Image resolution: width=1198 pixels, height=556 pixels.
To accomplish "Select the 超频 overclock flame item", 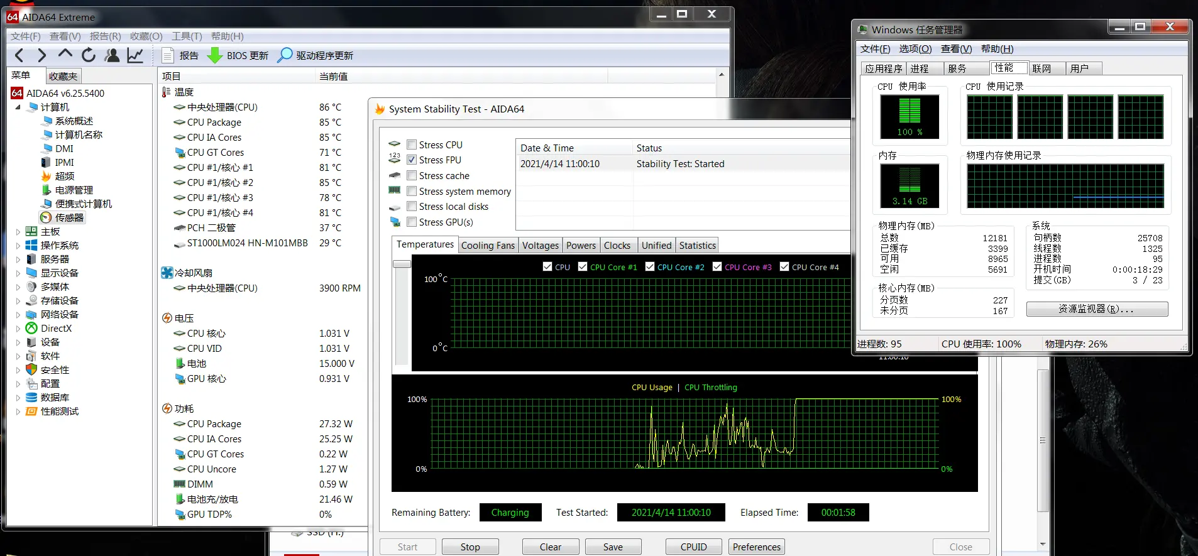I will click(58, 176).
